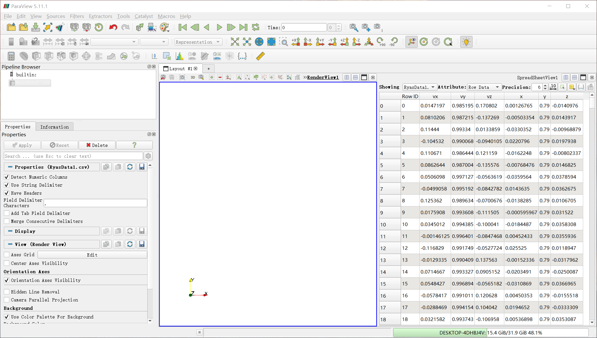Click Reset Camera icon
597x338 pixels.
click(x=235, y=42)
